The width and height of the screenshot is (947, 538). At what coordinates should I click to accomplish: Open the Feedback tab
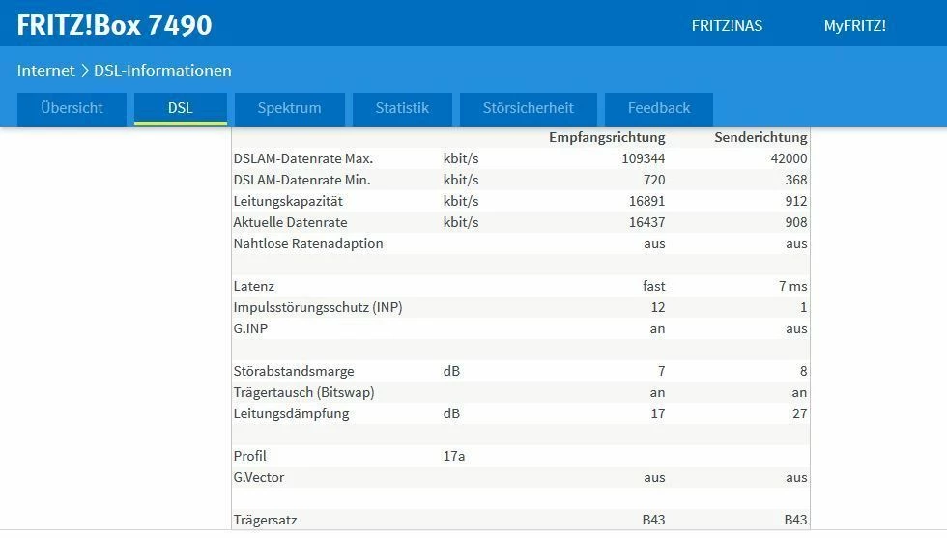(659, 109)
